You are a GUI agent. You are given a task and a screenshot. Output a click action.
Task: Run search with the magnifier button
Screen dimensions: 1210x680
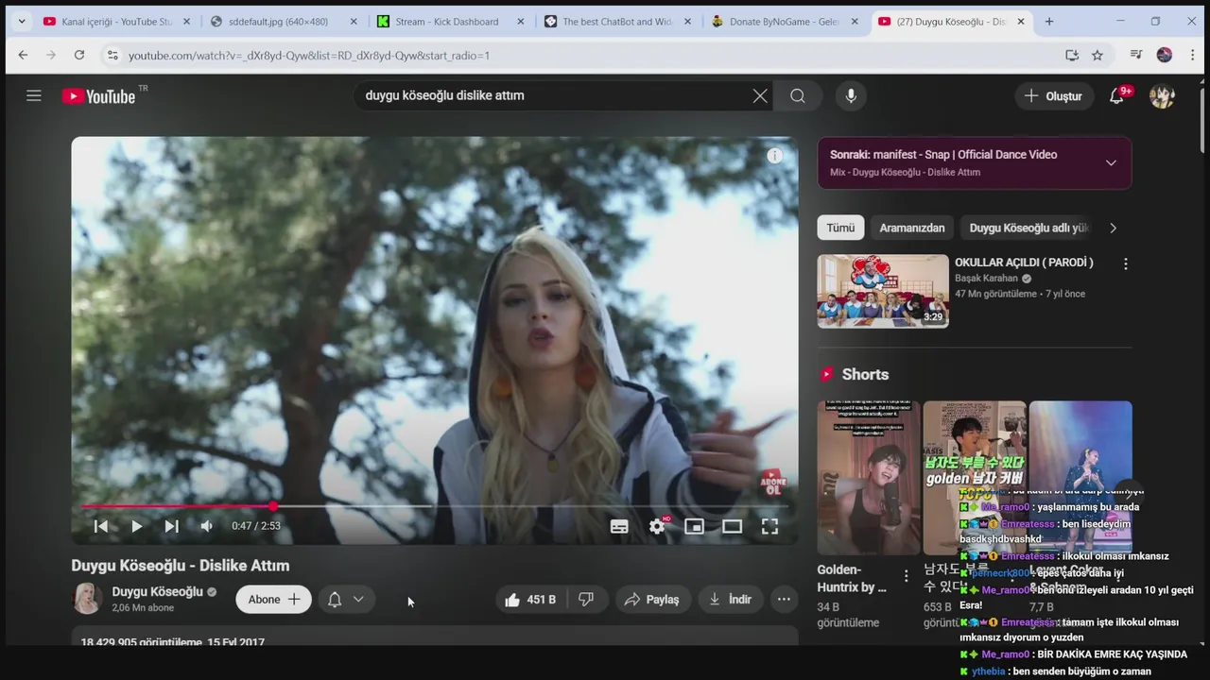[798, 95]
